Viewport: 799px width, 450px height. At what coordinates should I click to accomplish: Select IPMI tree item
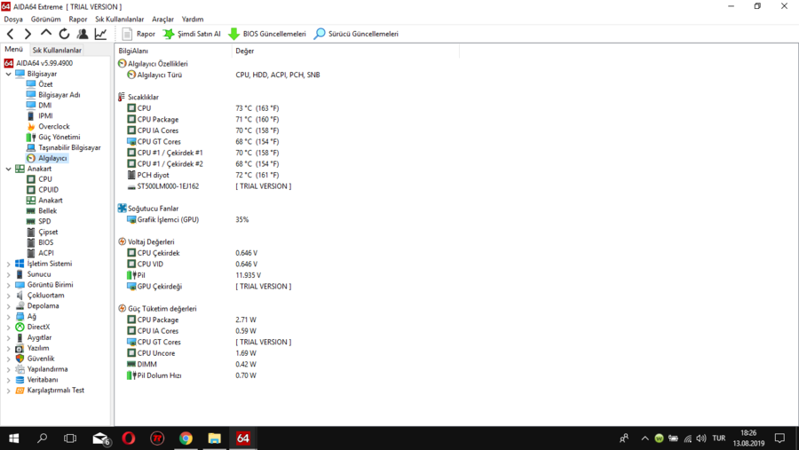tap(40, 115)
